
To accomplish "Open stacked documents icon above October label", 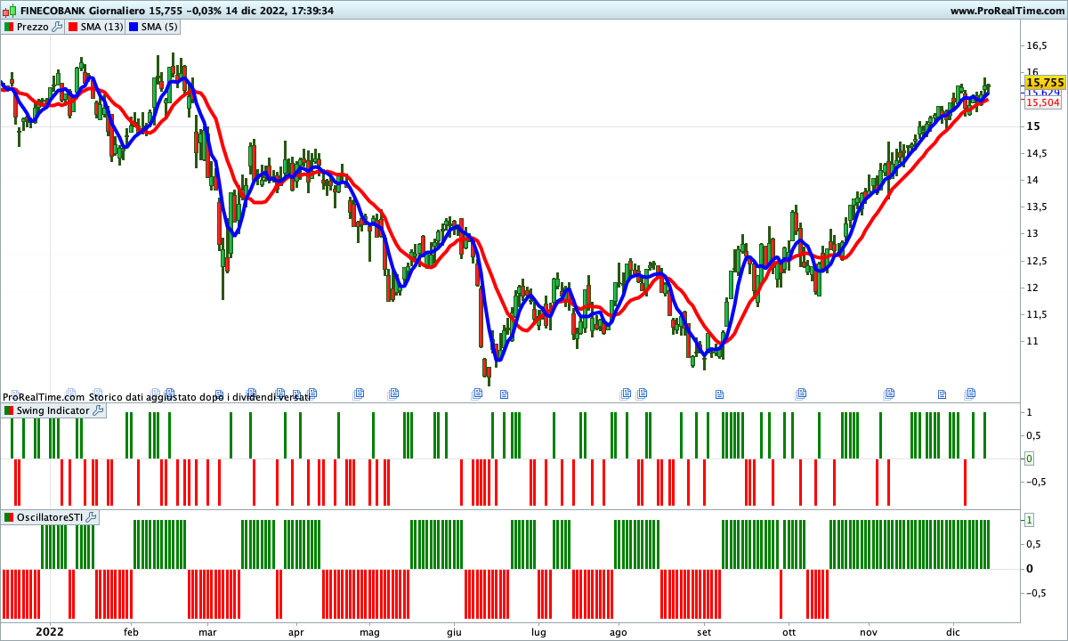I will coord(801,393).
